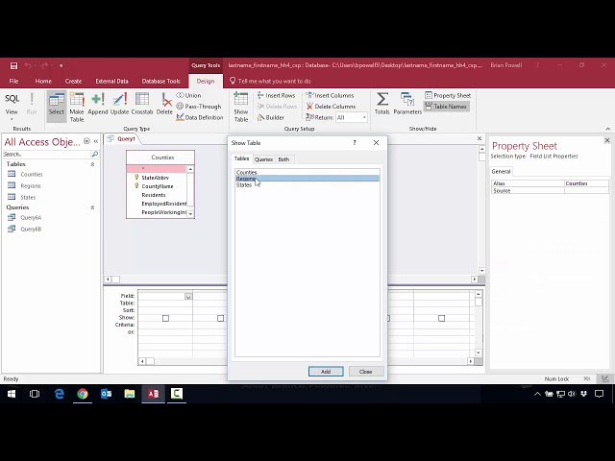Switch to the Create ribbon tab
Screen dimensions: 615x461
click(73, 81)
